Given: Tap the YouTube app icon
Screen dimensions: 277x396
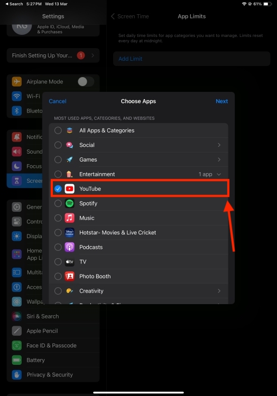Looking at the screenshot, I should click(69, 188).
